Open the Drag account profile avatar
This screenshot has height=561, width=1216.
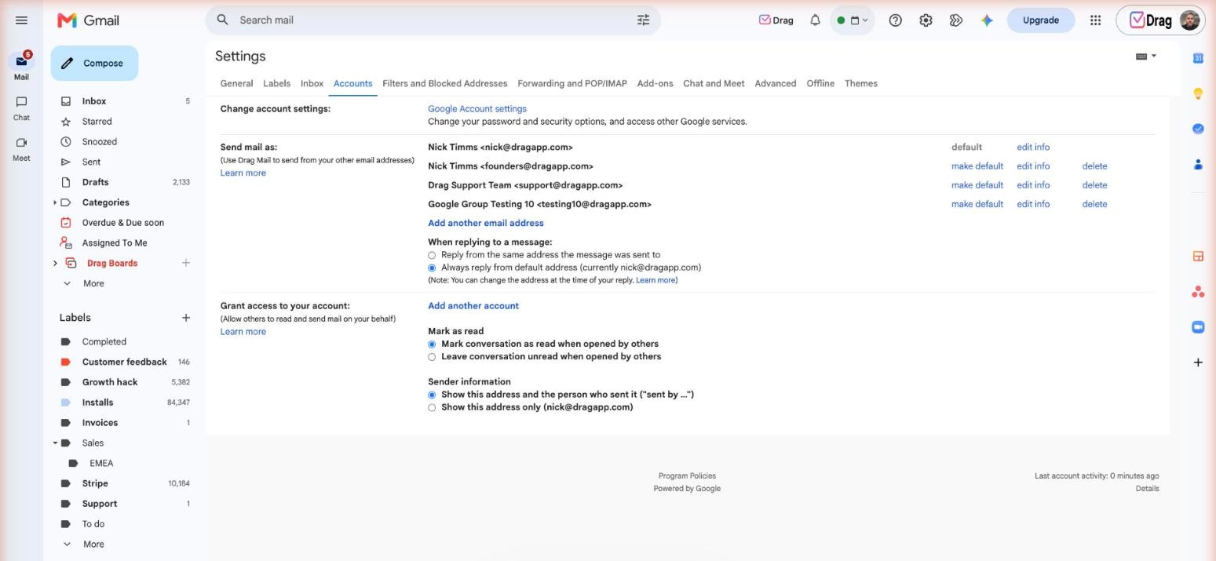(1190, 20)
